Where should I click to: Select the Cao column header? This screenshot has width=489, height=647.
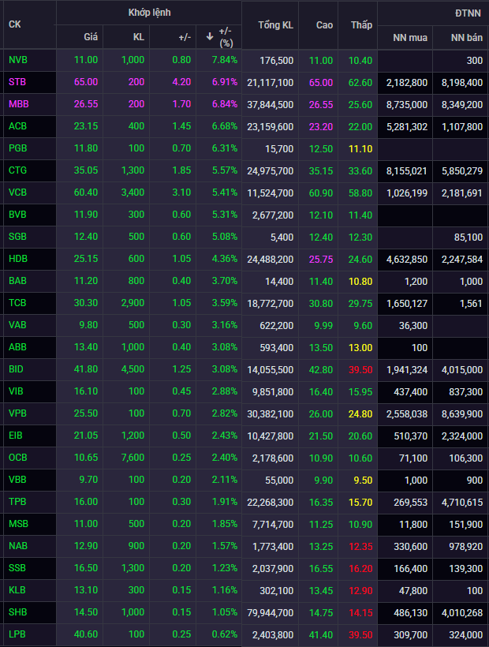(x=324, y=24)
